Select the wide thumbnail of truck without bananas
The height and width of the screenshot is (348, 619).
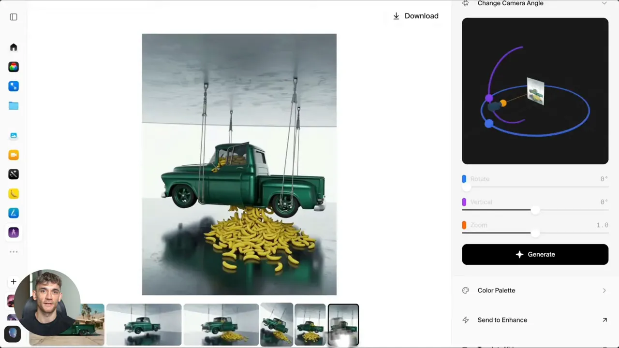coord(144,325)
